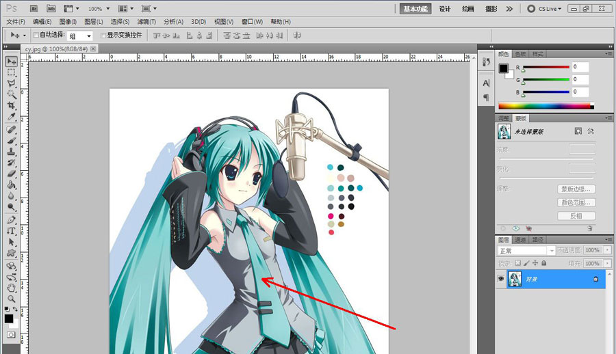Click the 颜色范围... button
The width and height of the screenshot is (616, 354).
[x=576, y=202]
